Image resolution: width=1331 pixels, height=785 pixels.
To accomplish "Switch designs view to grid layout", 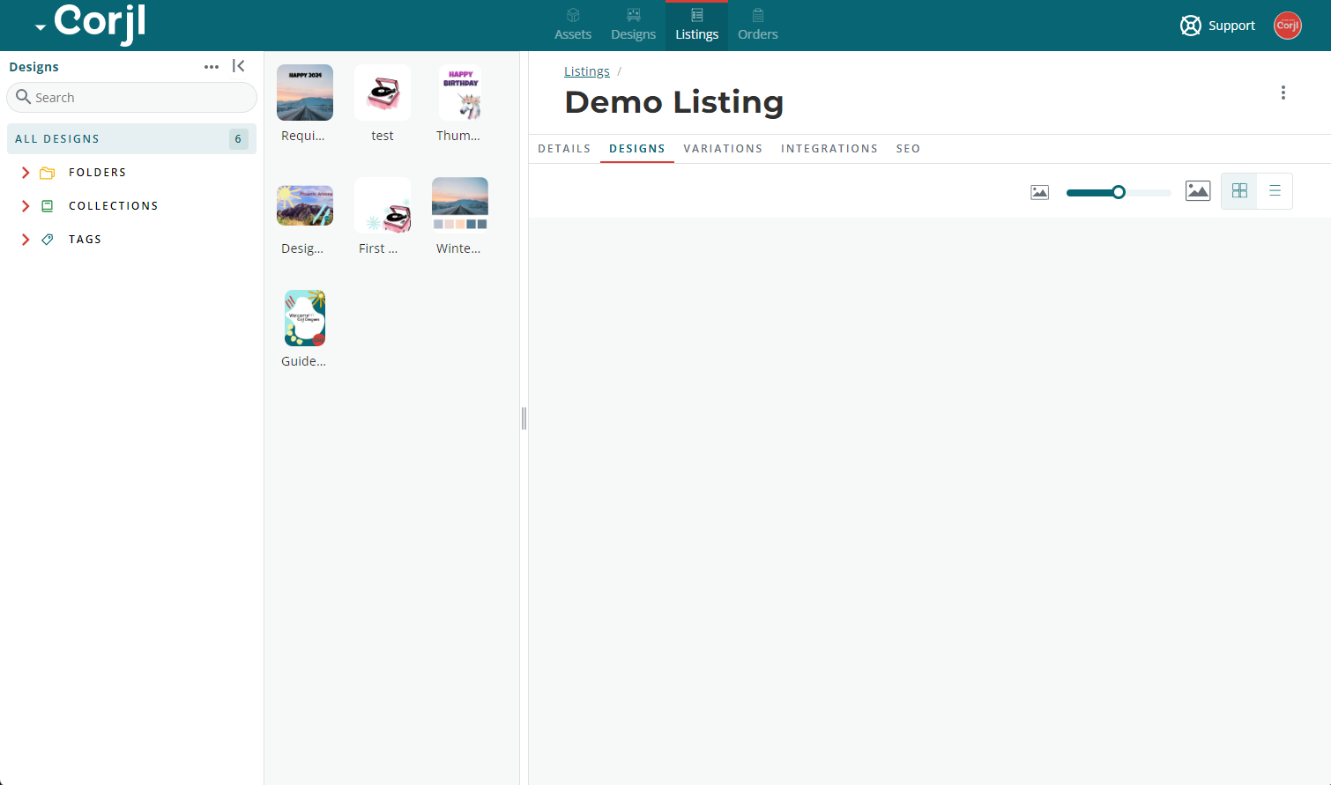I will click(x=1238, y=190).
